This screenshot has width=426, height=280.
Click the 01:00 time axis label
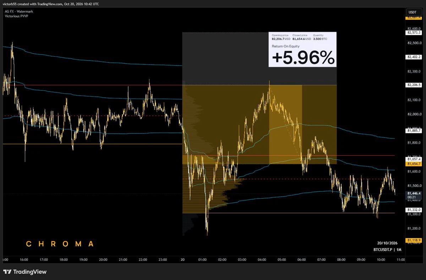click(202, 260)
